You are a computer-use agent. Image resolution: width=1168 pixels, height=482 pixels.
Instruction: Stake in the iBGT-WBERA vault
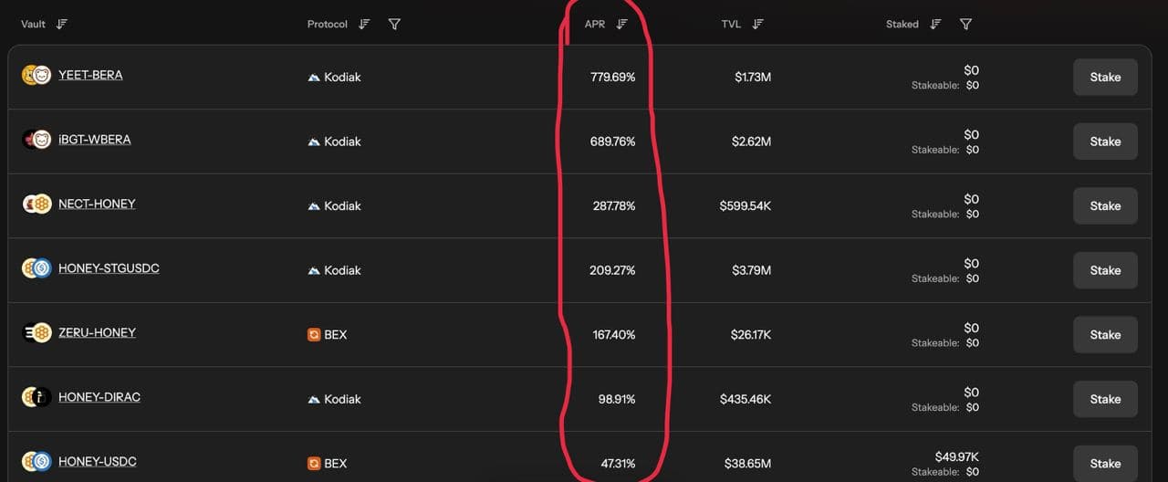[x=1105, y=141]
